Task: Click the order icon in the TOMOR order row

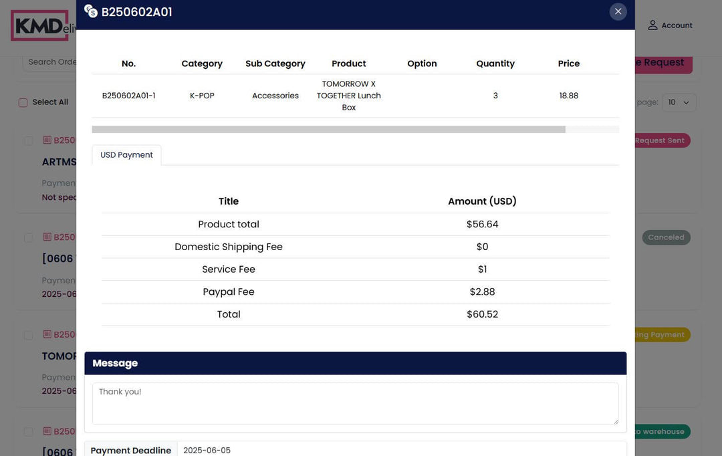Action: point(47,334)
